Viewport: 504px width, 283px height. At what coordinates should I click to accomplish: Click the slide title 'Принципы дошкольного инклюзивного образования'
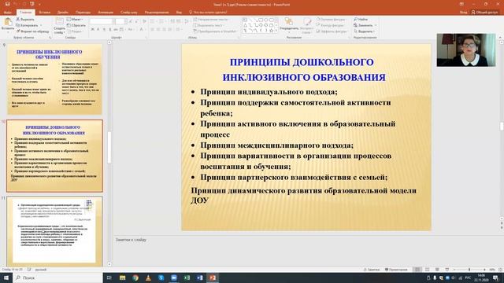303,70
